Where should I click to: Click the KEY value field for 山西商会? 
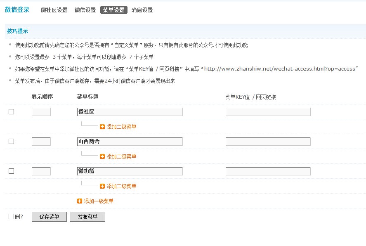coord(268,142)
